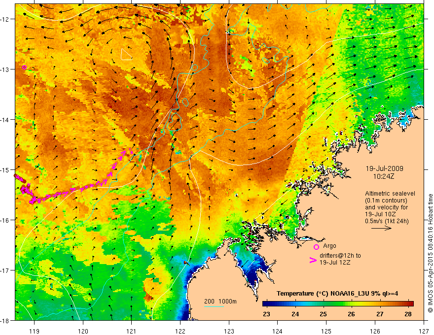Click the magenta drifter arrowhead in legend
The height and width of the screenshot is (335, 434).
pos(313,260)
